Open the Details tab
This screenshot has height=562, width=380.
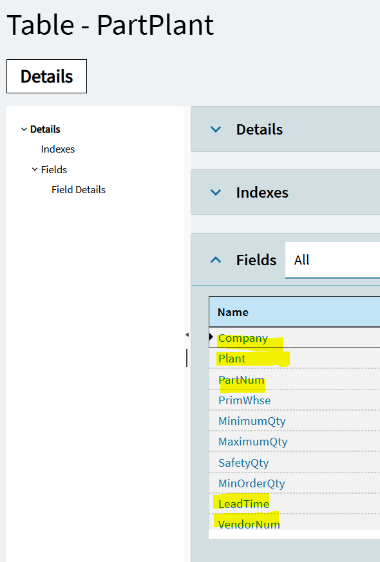[x=46, y=77]
